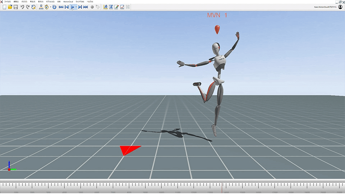345x194 pixels.
Task: Open the motion capture configuration icon
Action: [x=41, y=7]
